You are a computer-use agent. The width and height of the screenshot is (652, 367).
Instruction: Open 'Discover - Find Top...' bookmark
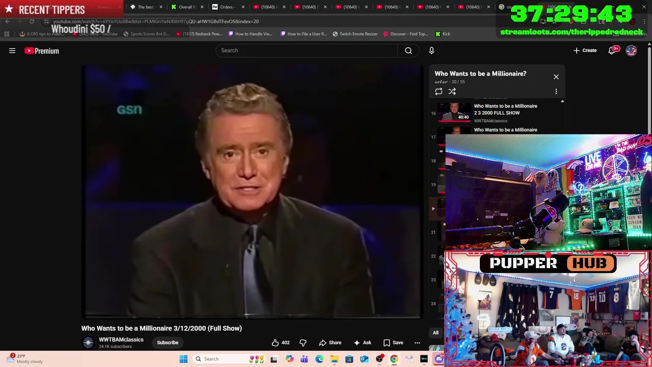click(x=405, y=34)
